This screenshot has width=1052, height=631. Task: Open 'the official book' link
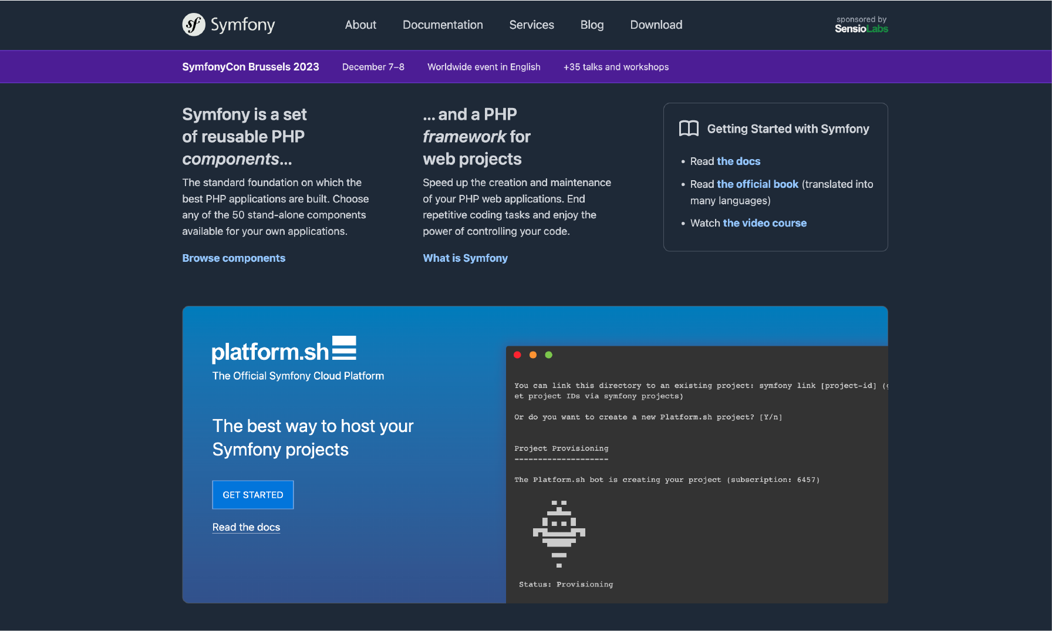(757, 184)
